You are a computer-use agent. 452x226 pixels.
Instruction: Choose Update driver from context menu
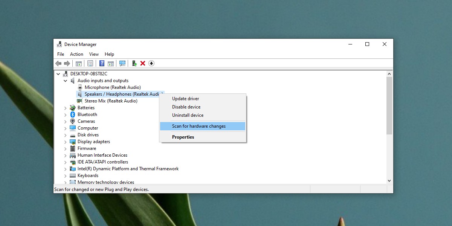[x=203, y=99]
